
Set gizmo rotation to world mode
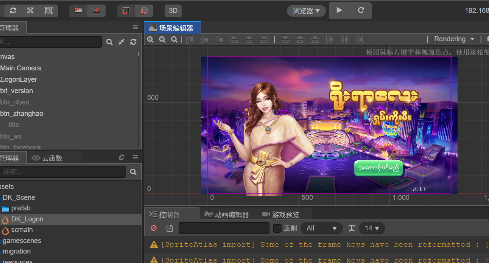click(x=144, y=11)
